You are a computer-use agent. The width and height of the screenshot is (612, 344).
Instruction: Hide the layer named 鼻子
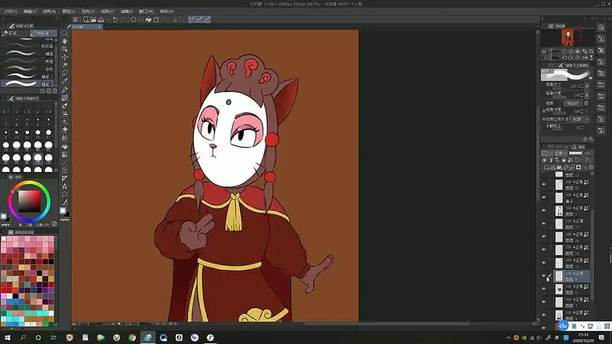(x=544, y=197)
